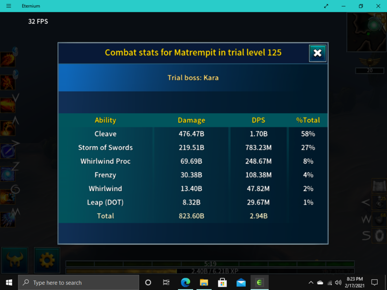Close the combat stats dialog

(317, 53)
